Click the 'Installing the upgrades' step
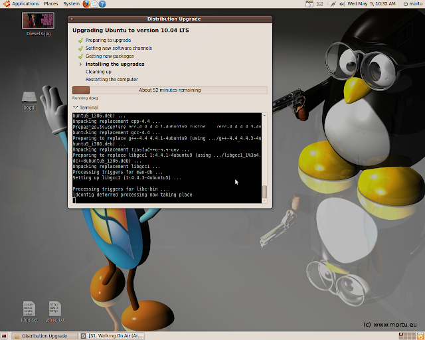The image size is (425, 340). pyautogui.click(x=115, y=64)
